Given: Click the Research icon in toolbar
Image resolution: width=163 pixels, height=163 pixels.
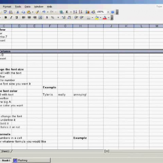Looking at the screenshot, I should click(11, 12).
